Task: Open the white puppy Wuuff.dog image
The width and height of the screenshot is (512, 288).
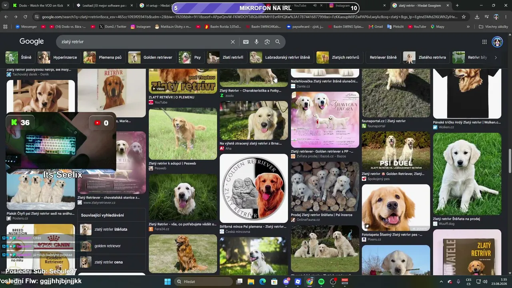Action: 467,174
